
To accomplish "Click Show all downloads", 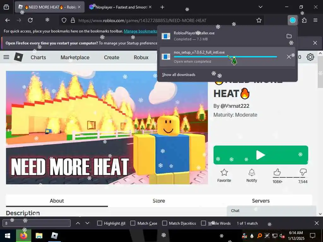I will point(179,75).
